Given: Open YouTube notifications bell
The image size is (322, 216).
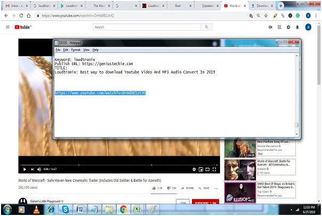Looking at the screenshot, I should pos(297,27).
